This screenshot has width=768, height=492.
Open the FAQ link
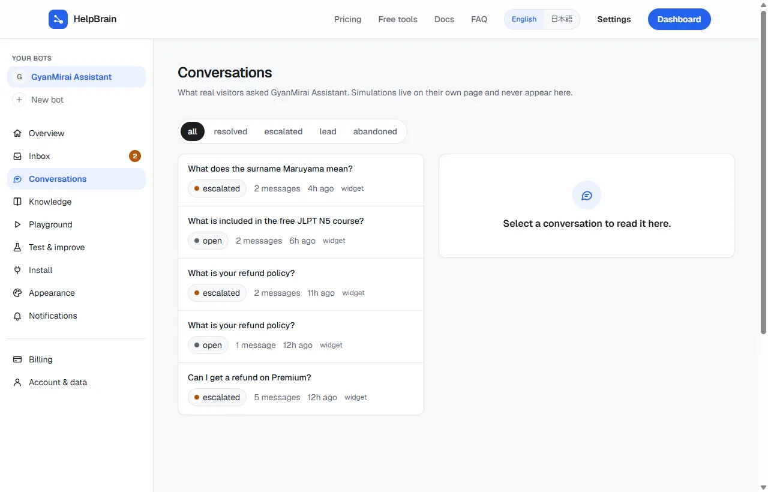(479, 19)
